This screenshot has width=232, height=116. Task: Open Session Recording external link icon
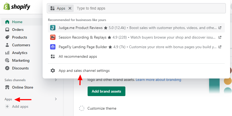(x=220, y=37)
